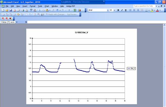Click the Center alignment icon
Screen dimensions: 166x107
pyautogui.click(x=134, y=10)
